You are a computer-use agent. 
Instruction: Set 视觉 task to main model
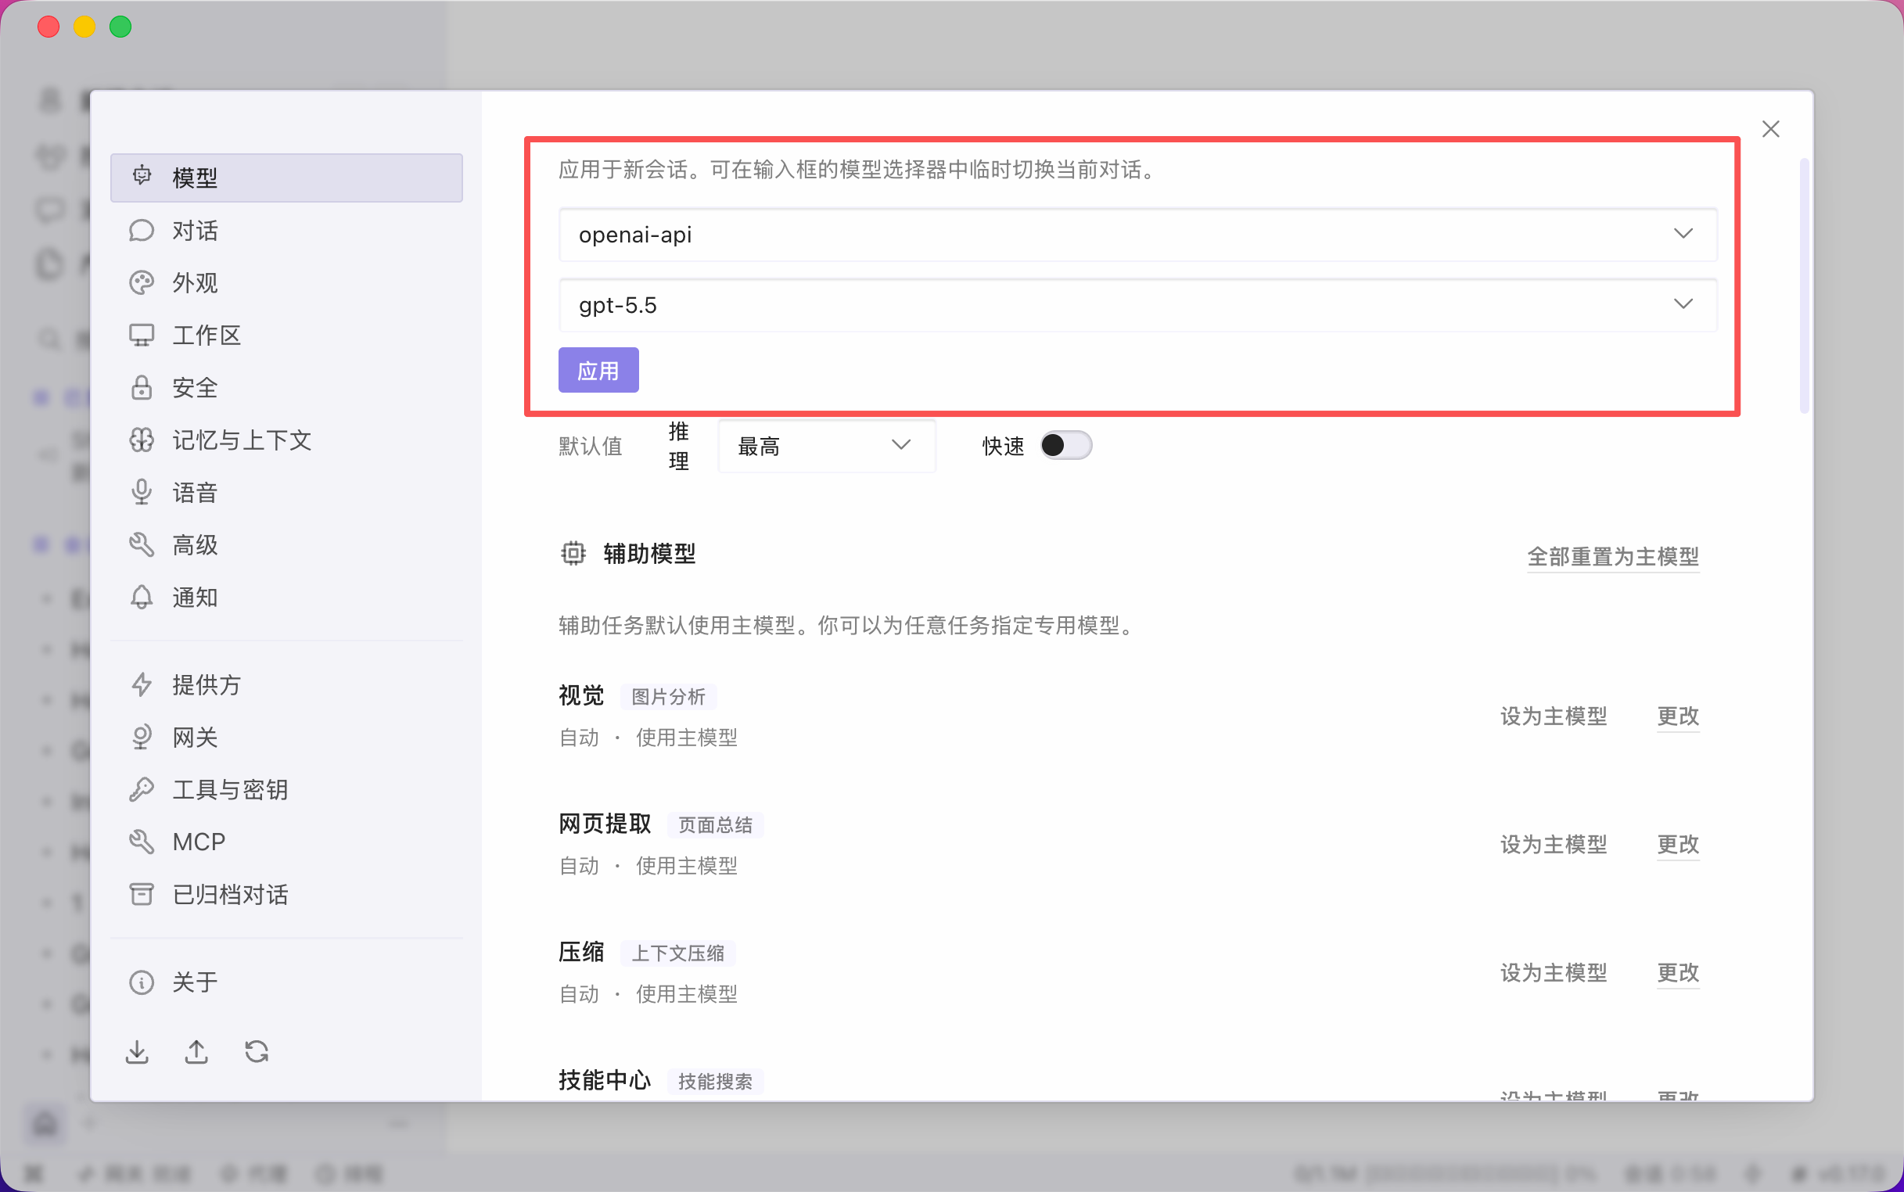[x=1553, y=716]
